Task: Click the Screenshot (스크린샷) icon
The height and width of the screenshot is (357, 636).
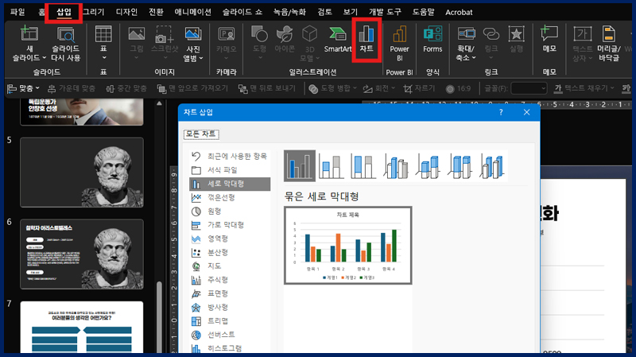Action: tap(165, 34)
